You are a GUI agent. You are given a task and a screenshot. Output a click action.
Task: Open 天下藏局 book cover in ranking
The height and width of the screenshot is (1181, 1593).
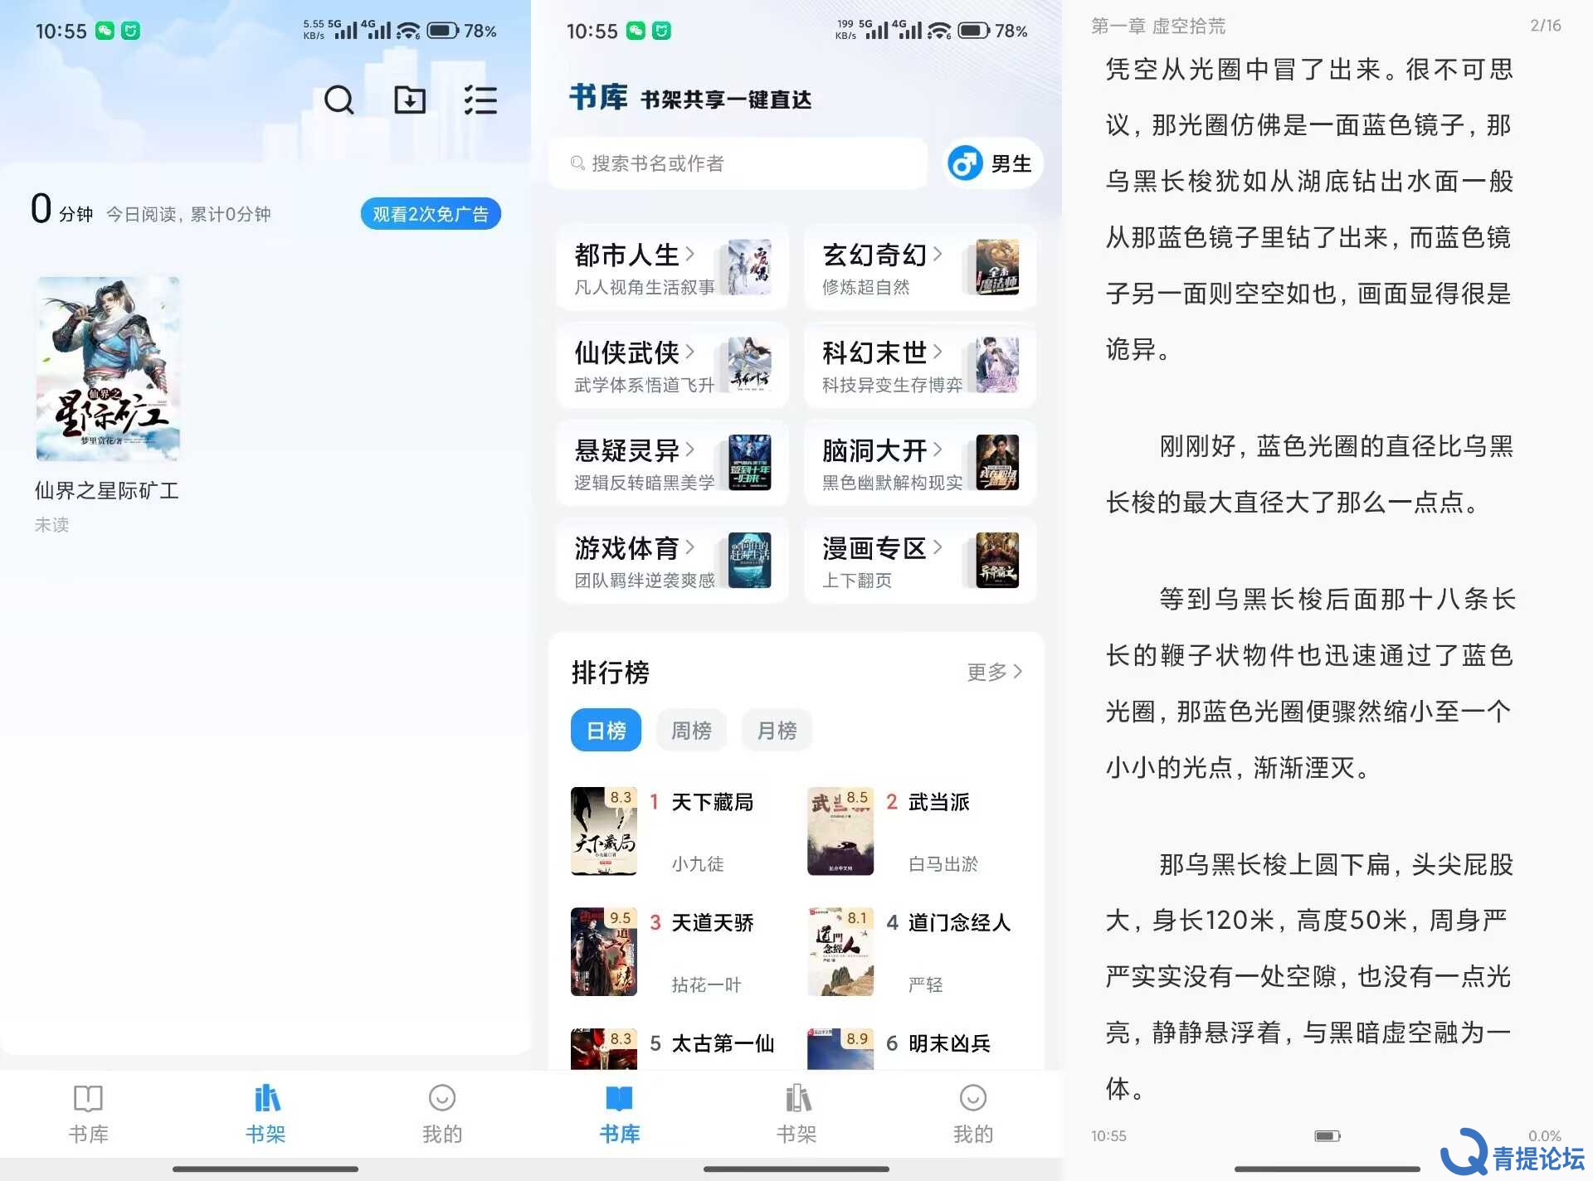[604, 831]
